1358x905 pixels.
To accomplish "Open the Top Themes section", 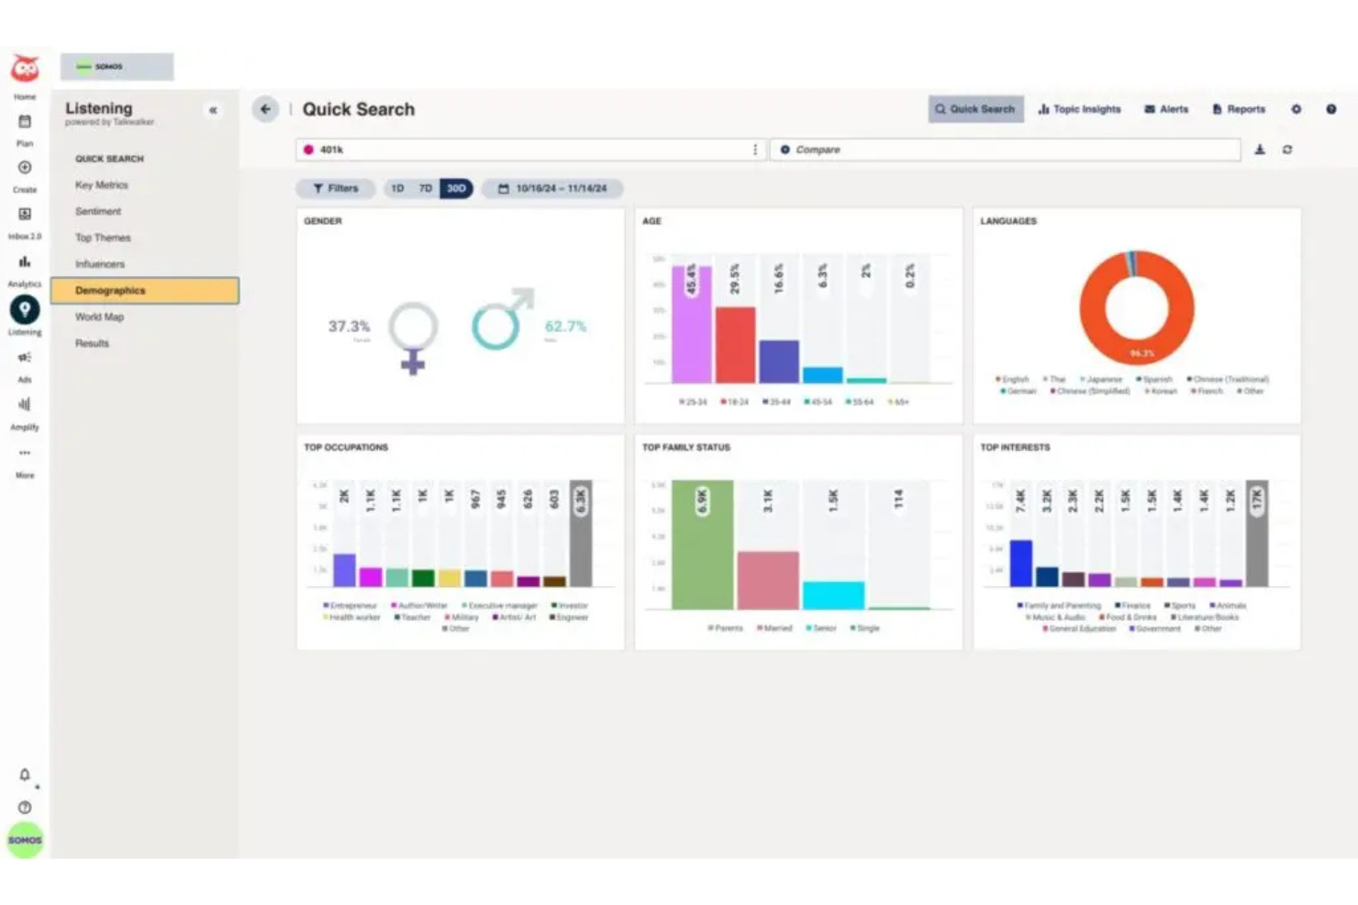I will pyautogui.click(x=103, y=238).
